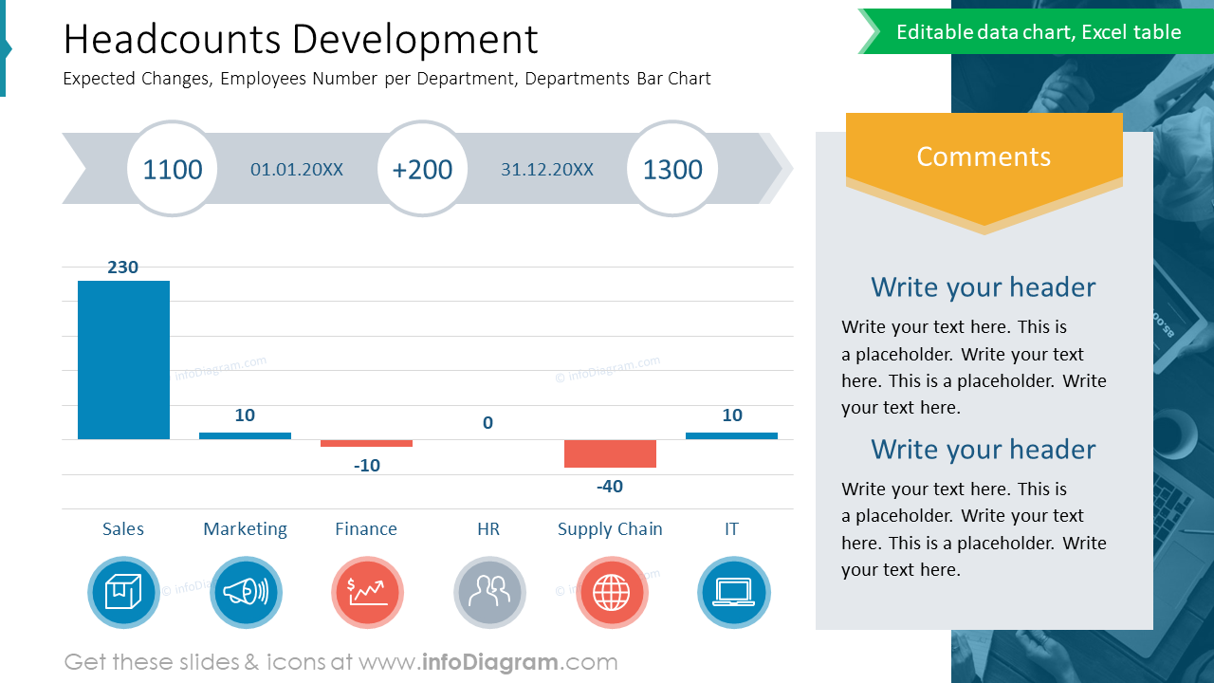1214x683 pixels.
Task: Click the Sales box icon
Action: pyautogui.click(x=123, y=593)
